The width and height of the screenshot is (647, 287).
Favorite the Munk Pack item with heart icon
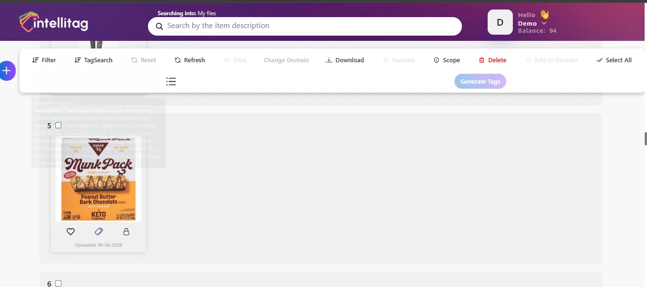70,232
